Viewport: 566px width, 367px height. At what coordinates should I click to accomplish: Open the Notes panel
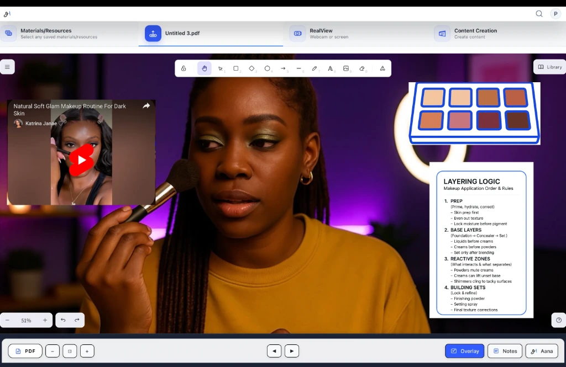coord(505,351)
